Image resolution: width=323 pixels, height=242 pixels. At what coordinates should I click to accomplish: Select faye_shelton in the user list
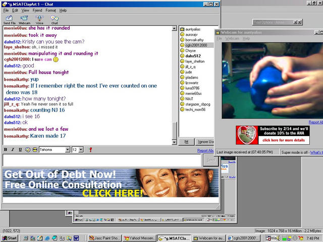tap(195, 62)
